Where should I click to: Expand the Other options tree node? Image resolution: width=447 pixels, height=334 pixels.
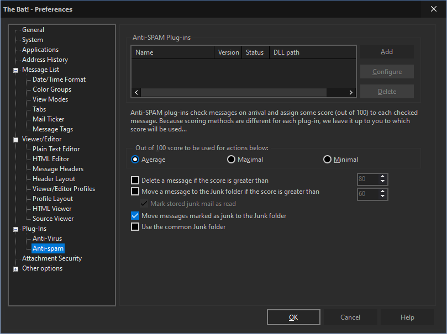click(16, 269)
